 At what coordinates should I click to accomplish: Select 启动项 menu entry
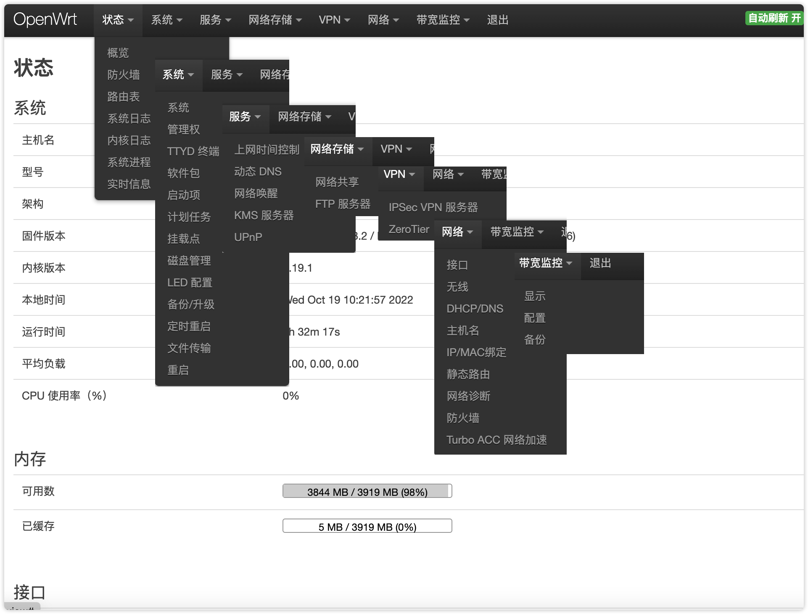tap(183, 195)
